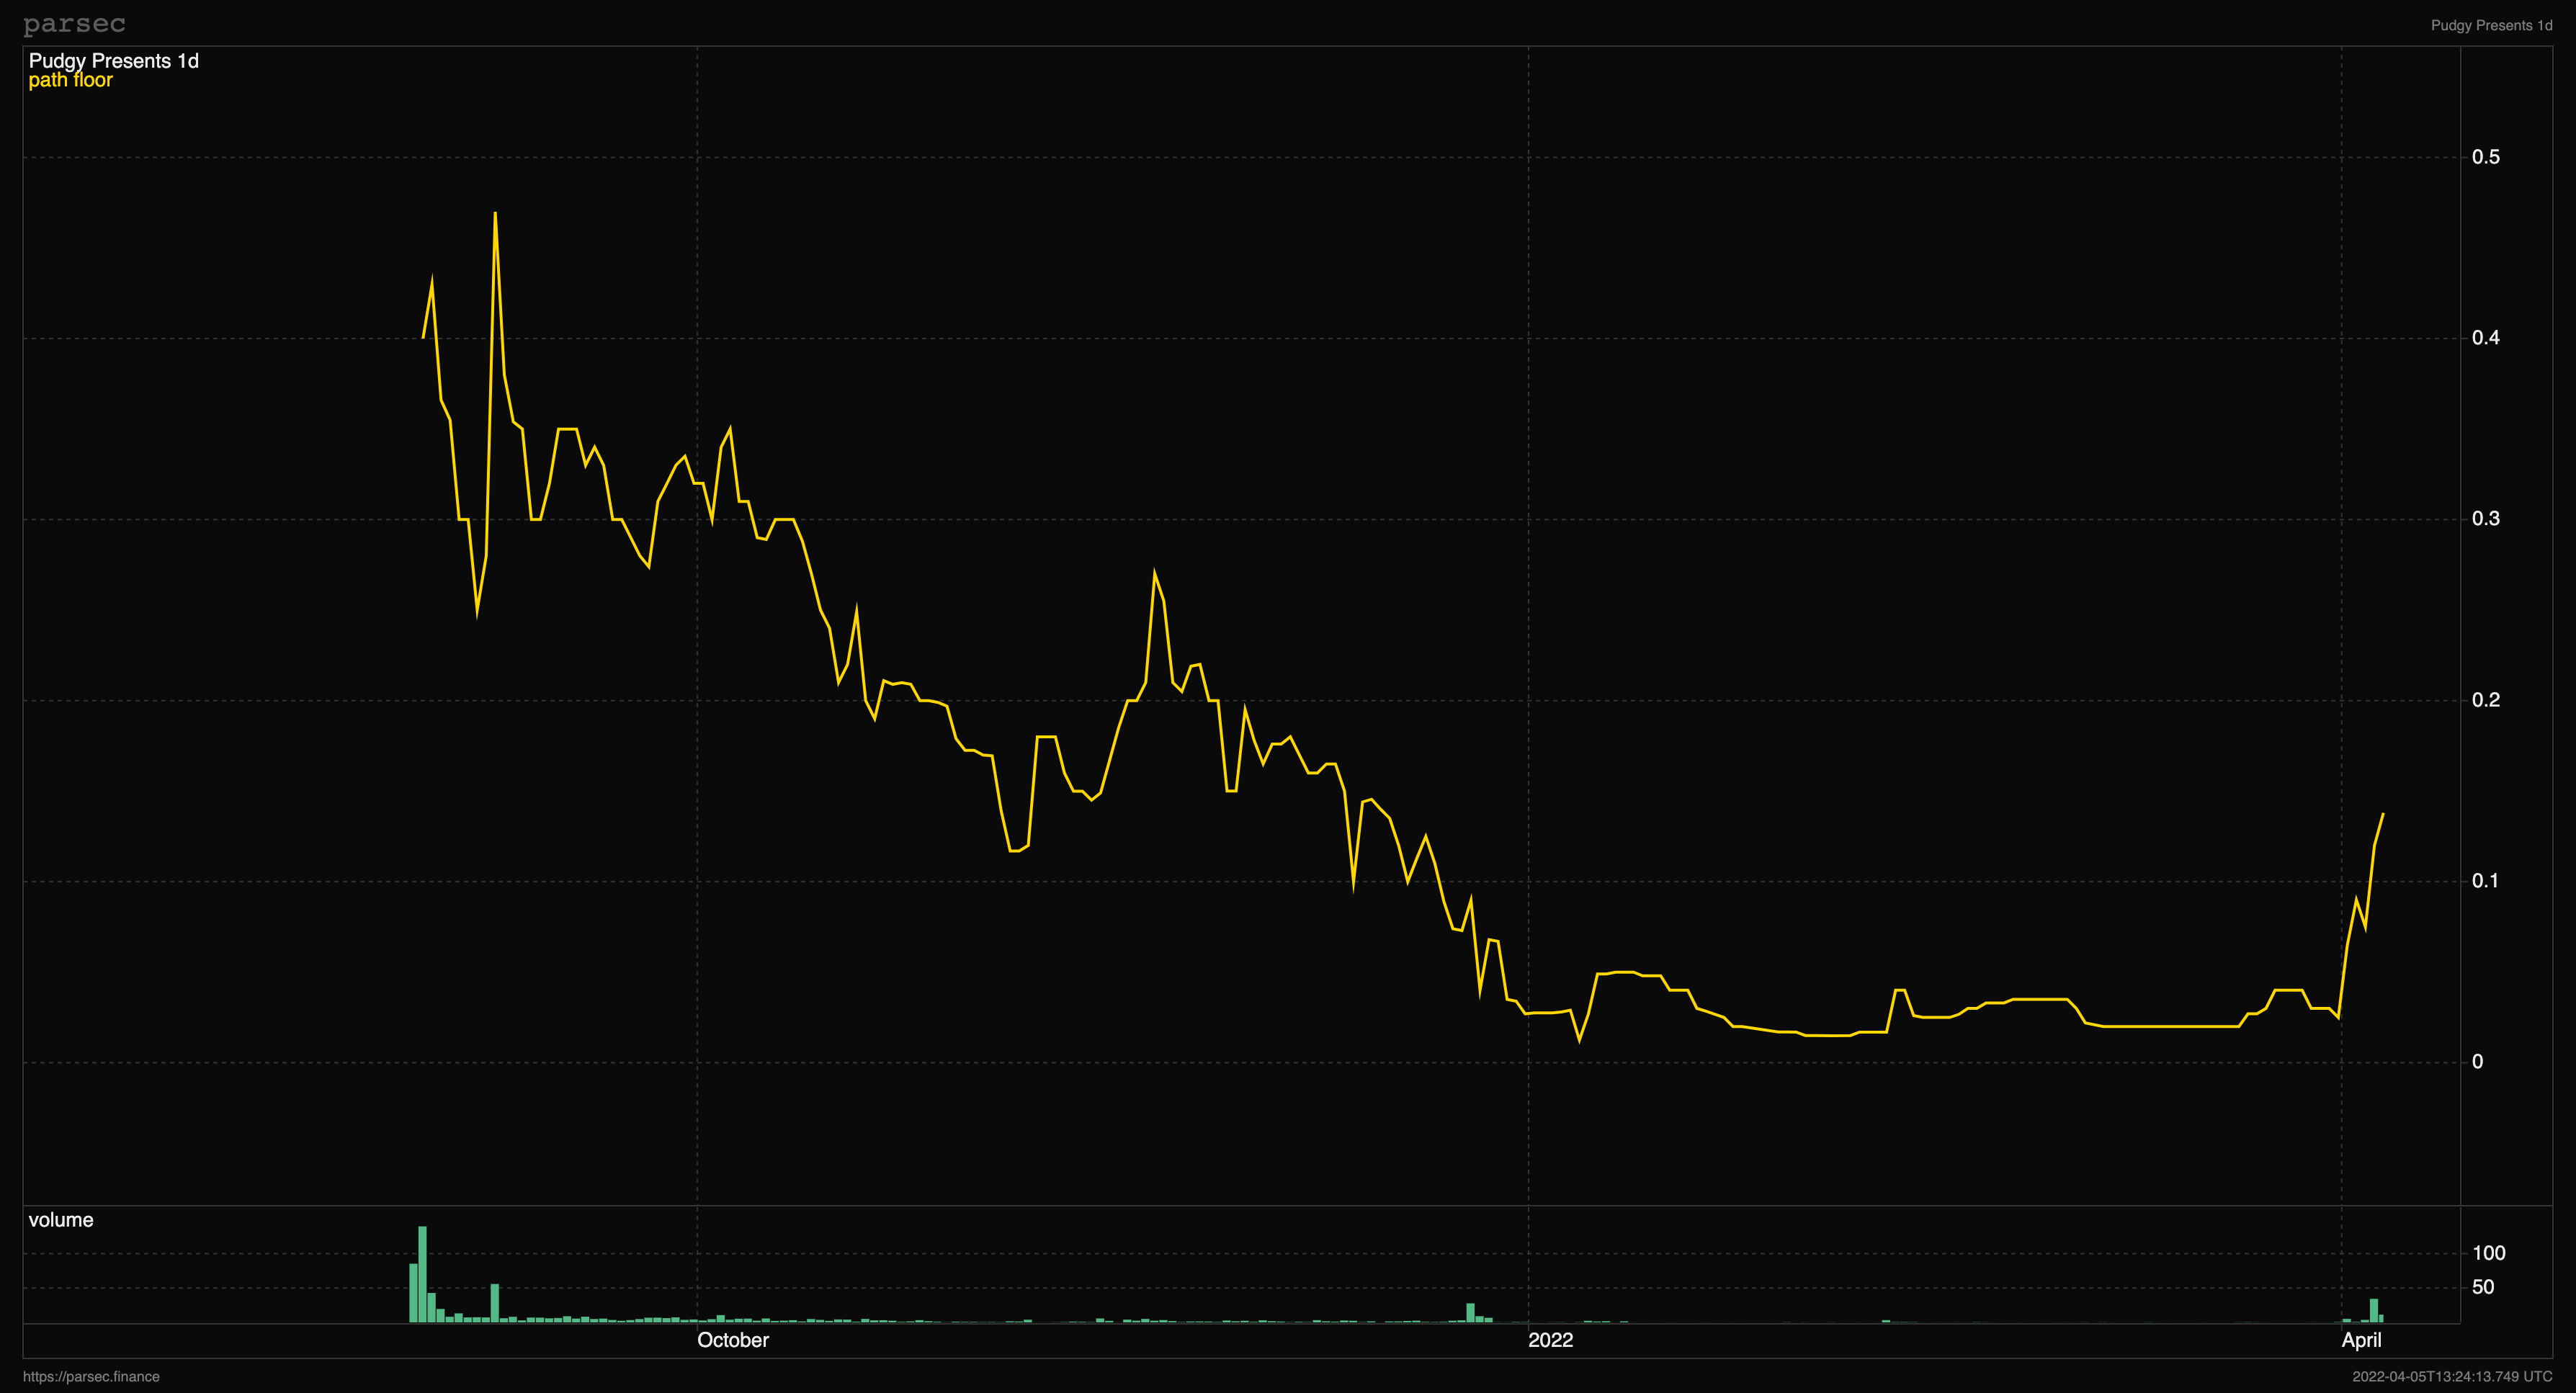2576x1393 pixels.
Task: Click the yellow path floor legend label
Action: (70, 80)
